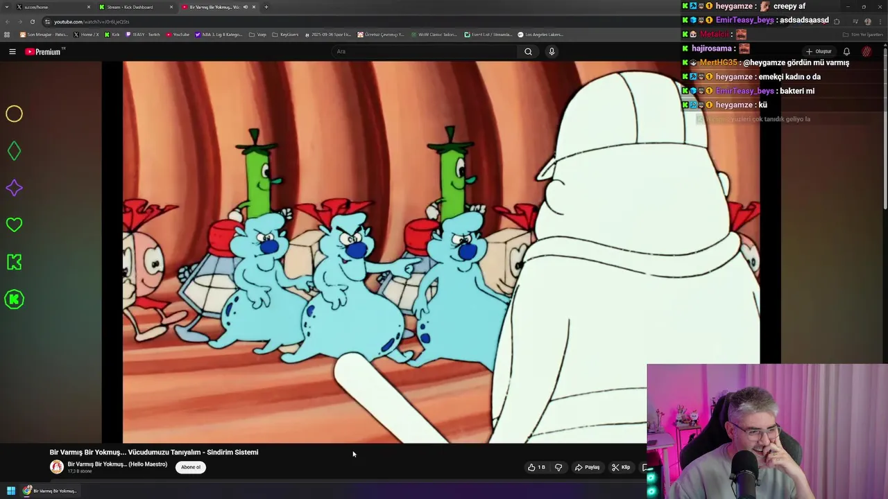Click the Oluştur create button
The height and width of the screenshot is (499, 888).
819,51
